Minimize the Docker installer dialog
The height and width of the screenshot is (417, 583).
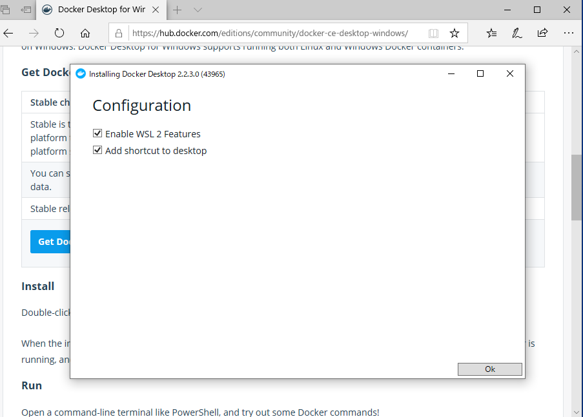click(451, 73)
